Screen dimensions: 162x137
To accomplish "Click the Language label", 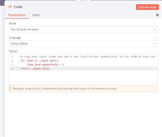I will 15,38.
